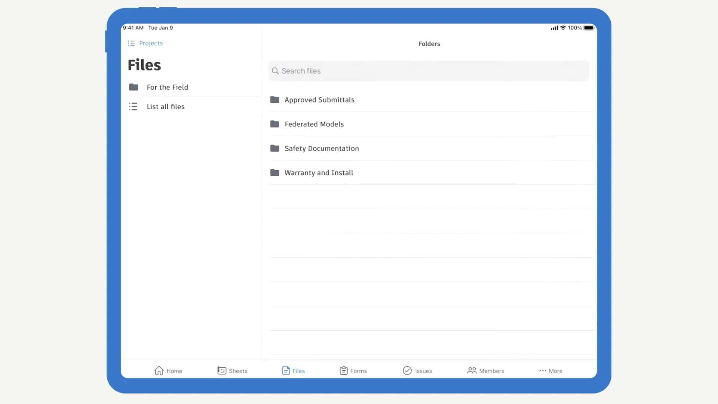The height and width of the screenshot is (404, 718).
Task: Check the battery indicator in status bar
Action: [x=589, y=28]
